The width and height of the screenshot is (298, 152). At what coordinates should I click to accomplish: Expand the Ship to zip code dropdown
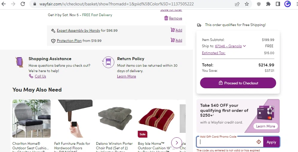coord(244,46)
